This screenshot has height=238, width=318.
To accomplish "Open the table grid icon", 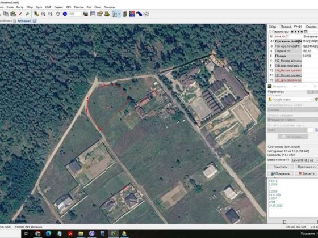I will tap(93, 14).
